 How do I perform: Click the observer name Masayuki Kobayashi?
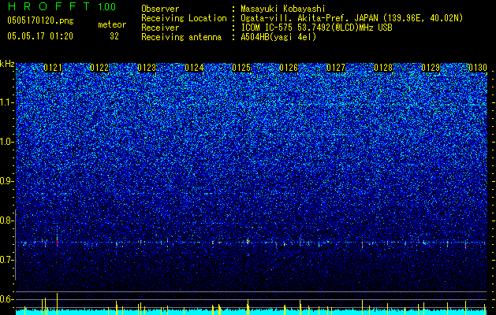coord(283,9)
